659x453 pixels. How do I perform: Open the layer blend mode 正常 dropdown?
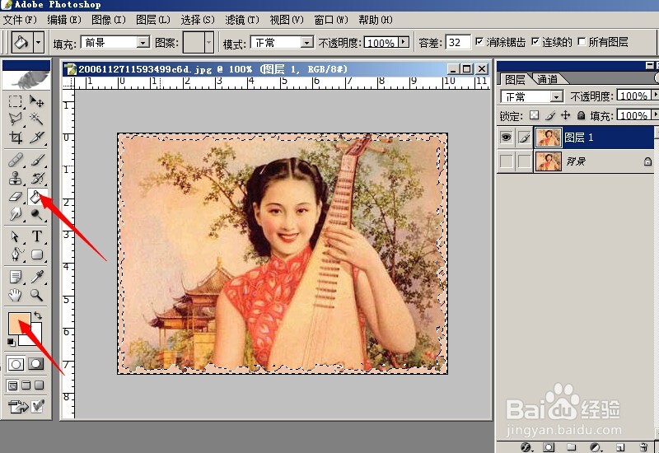(557, 96)
